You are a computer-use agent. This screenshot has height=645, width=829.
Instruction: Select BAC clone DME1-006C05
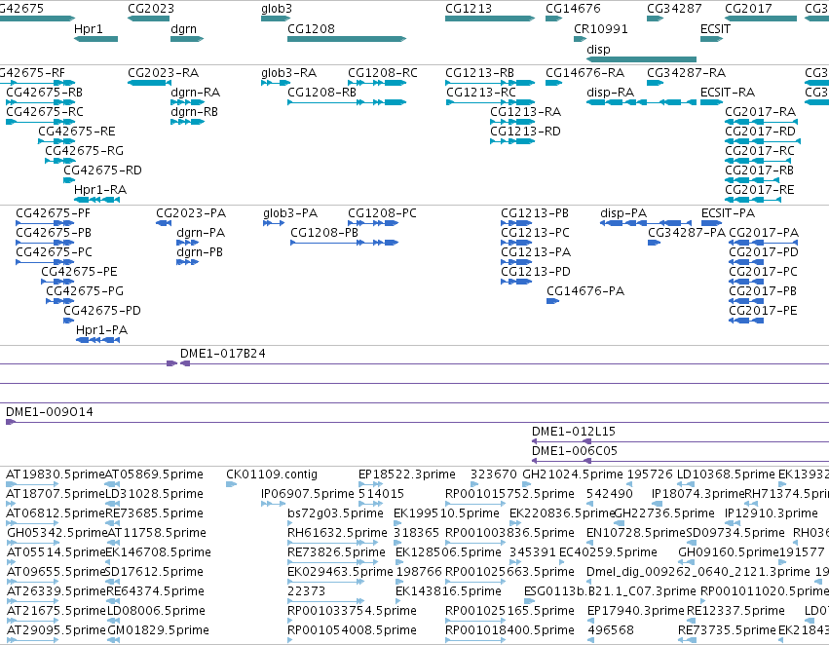(x=575, y=451)
